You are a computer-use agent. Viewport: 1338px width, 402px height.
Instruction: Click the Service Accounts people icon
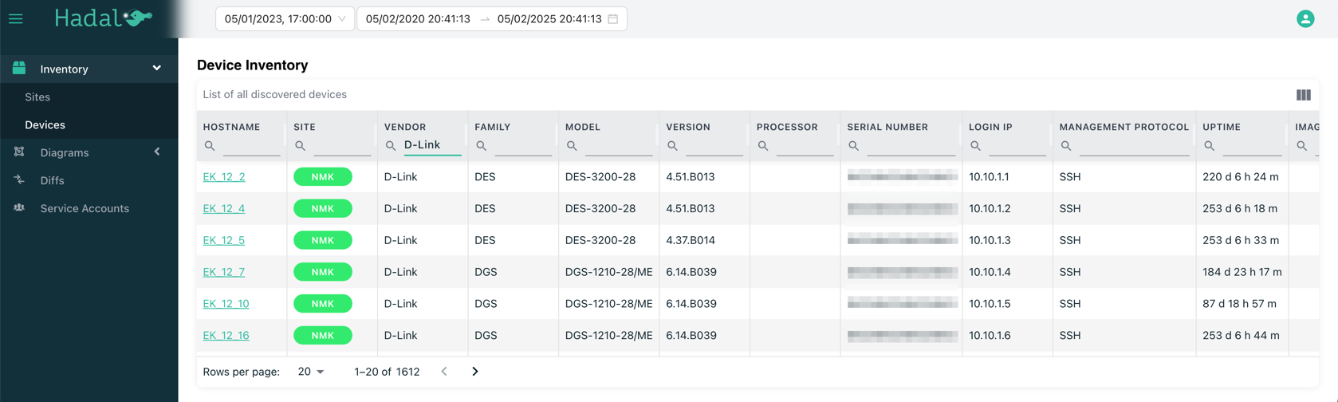(x=19, y=208)
